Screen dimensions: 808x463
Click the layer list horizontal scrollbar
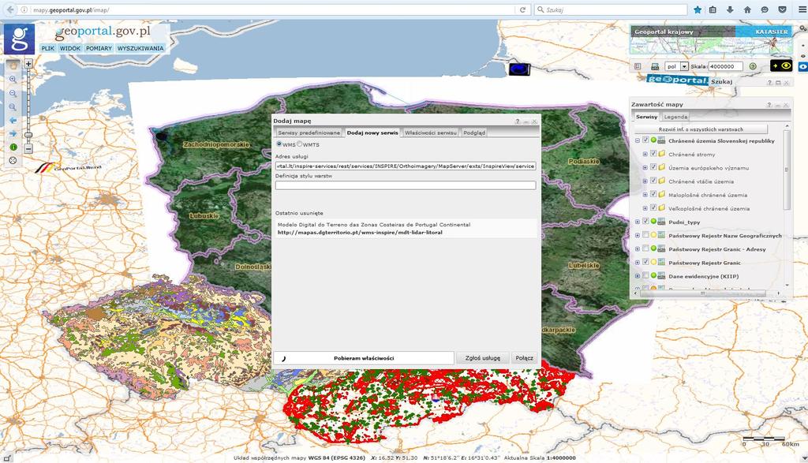(x=703, y=293)
